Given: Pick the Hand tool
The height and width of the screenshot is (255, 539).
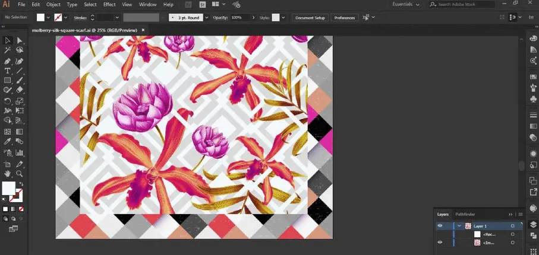Looking at the screenshot, I should (x=8, y=174).
